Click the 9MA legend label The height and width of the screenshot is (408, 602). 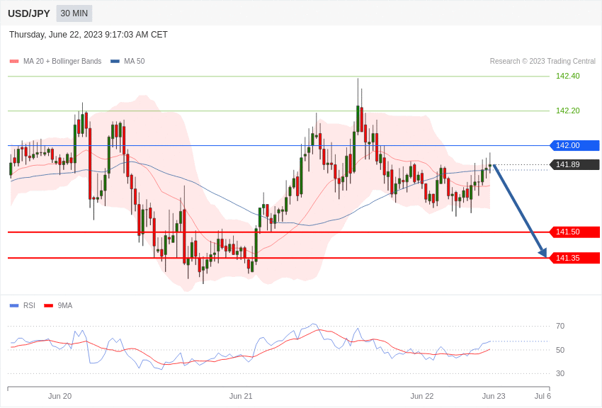pos(65,305)
